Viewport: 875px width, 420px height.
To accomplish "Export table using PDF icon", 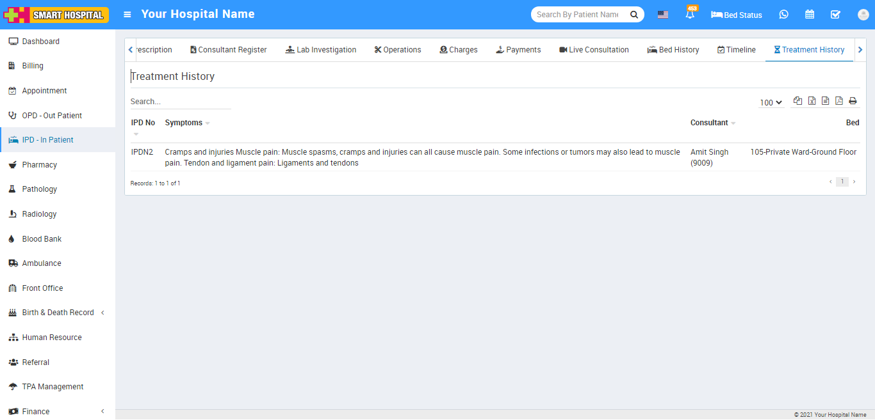I will 838,101.
